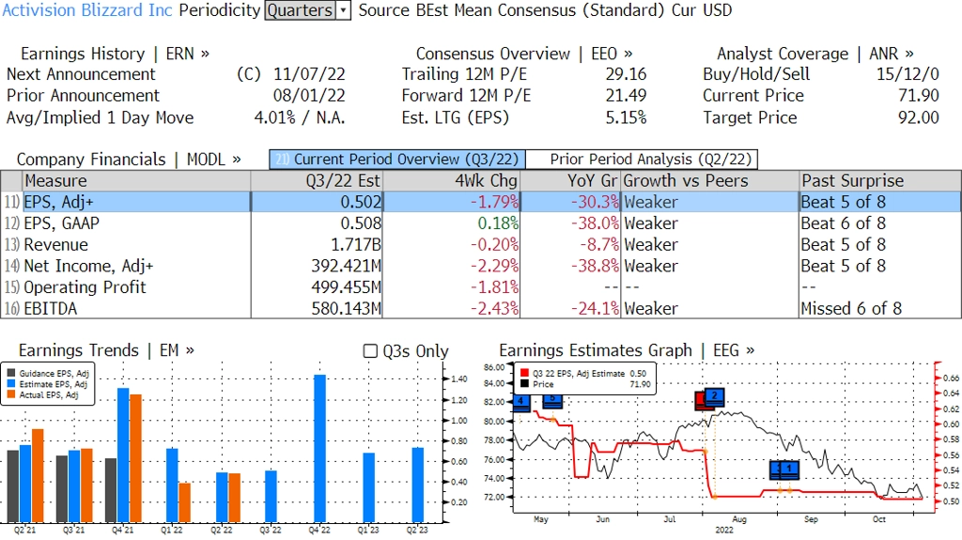This screenshot has height=540, width=962.
Task: Click the orange Actual EPS, Adj legend swatch
Action: click(x=11, y=395)
